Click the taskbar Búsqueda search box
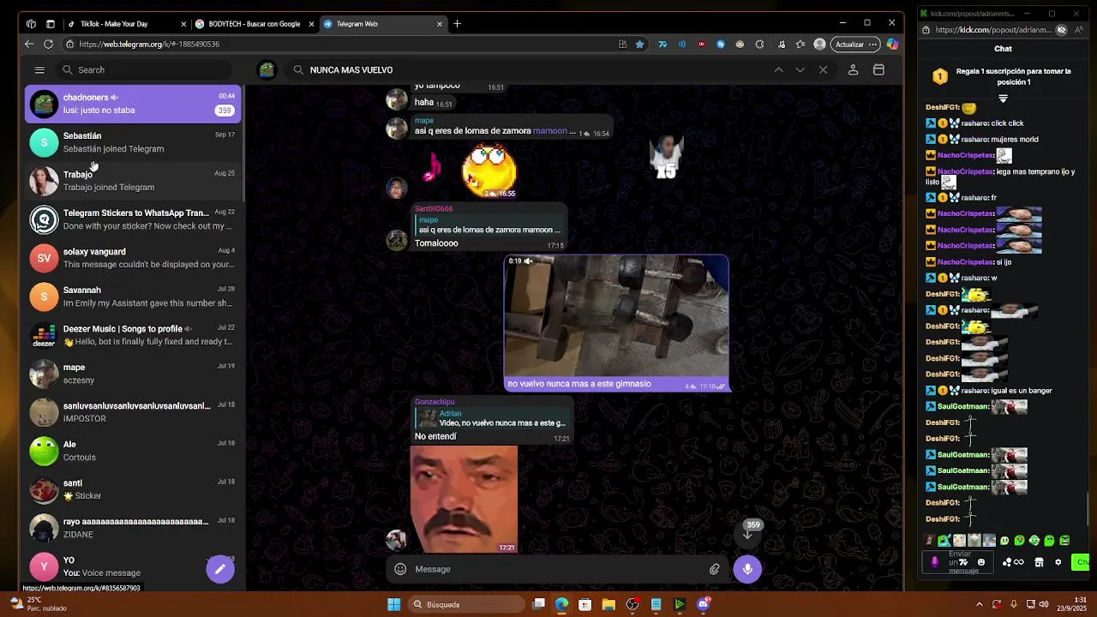Screen dimensions: 1097x617 [x=467, y=604]
